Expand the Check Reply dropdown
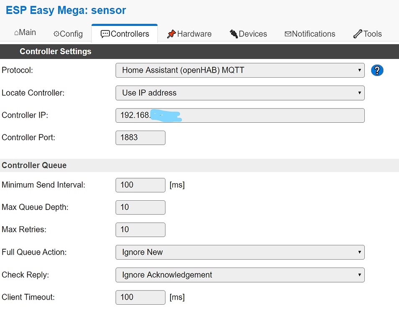The width and height of the screenshot is (399, 313). click(240, 275)
